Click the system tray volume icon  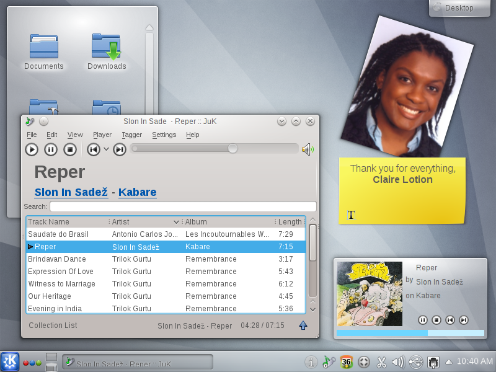(x=398, y=362)
